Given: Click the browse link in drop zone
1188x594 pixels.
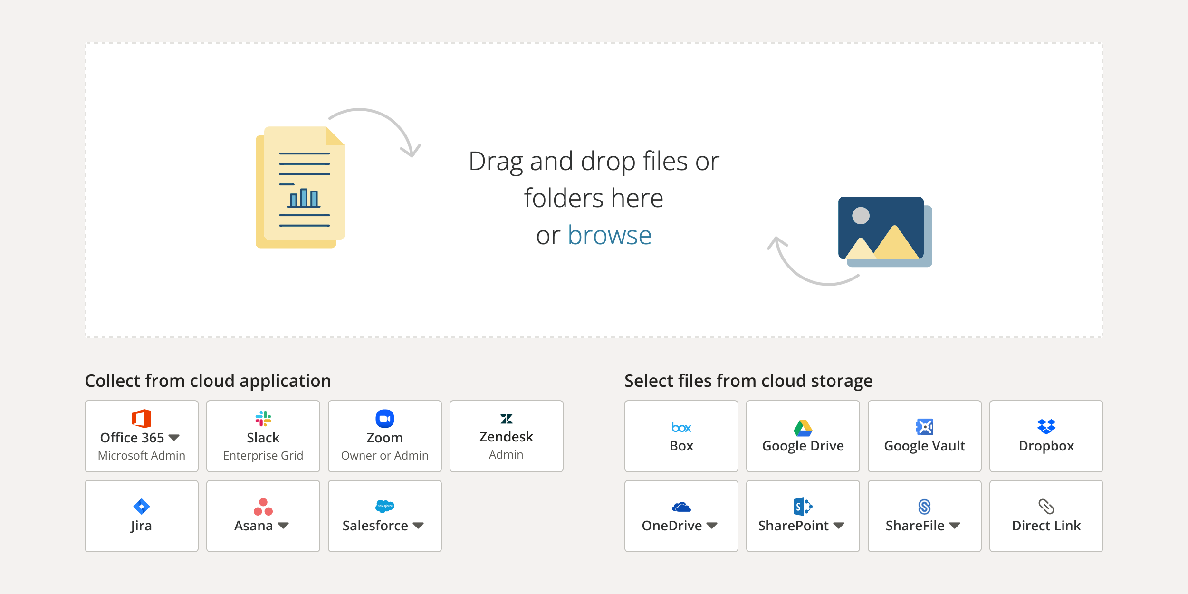Looking at the screenshot, I should coord(609,236).
